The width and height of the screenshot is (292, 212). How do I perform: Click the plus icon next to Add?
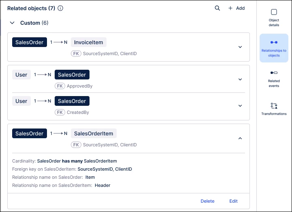(x=230, y=8)
